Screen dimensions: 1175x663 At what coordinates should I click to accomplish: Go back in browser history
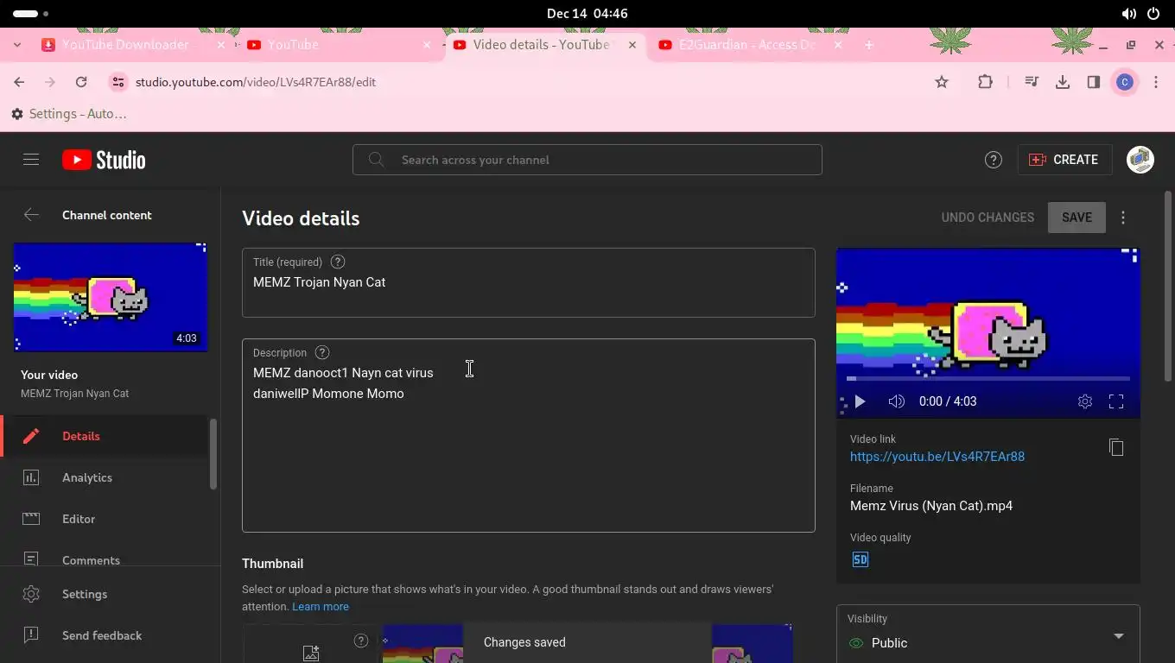(x=19, y=82)
